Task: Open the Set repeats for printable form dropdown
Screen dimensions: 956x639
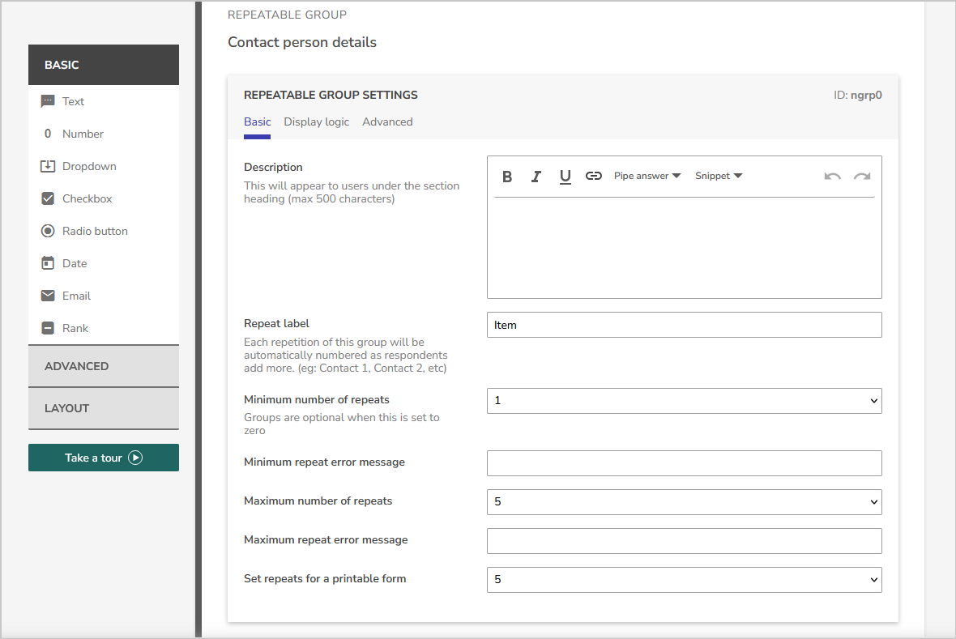Action: (x=684, y=579)
